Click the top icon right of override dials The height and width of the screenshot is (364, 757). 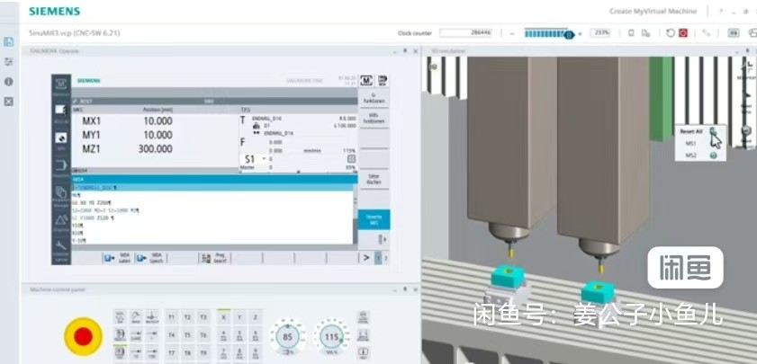364,318
